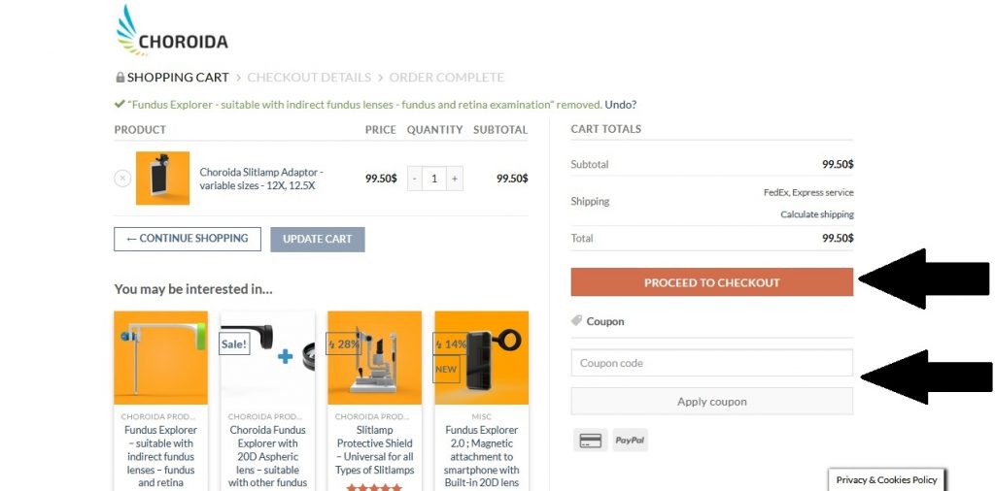Go to Checkout Details step
This screenshot has width=995, height=491.
tap(309, 78)
